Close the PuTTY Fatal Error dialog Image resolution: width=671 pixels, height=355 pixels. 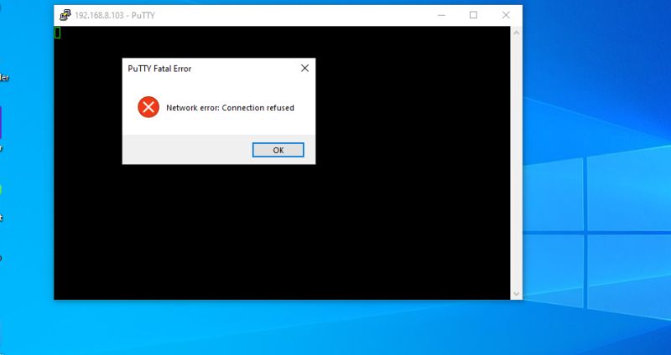pyautogui.click(x=304, y=69)
